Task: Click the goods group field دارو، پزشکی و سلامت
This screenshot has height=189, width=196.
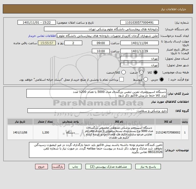Action: click(x=97, y=111)
